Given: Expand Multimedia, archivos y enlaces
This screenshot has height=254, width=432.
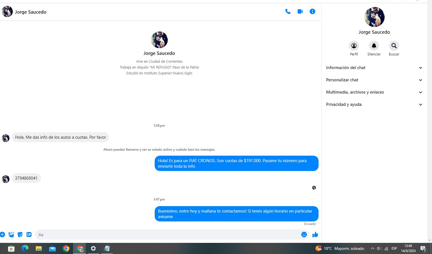Looking at the screenshot, I should point(374,92).
